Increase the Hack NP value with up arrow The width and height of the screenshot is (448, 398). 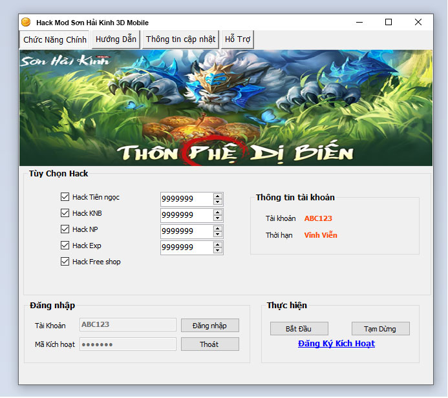[218, 228]
